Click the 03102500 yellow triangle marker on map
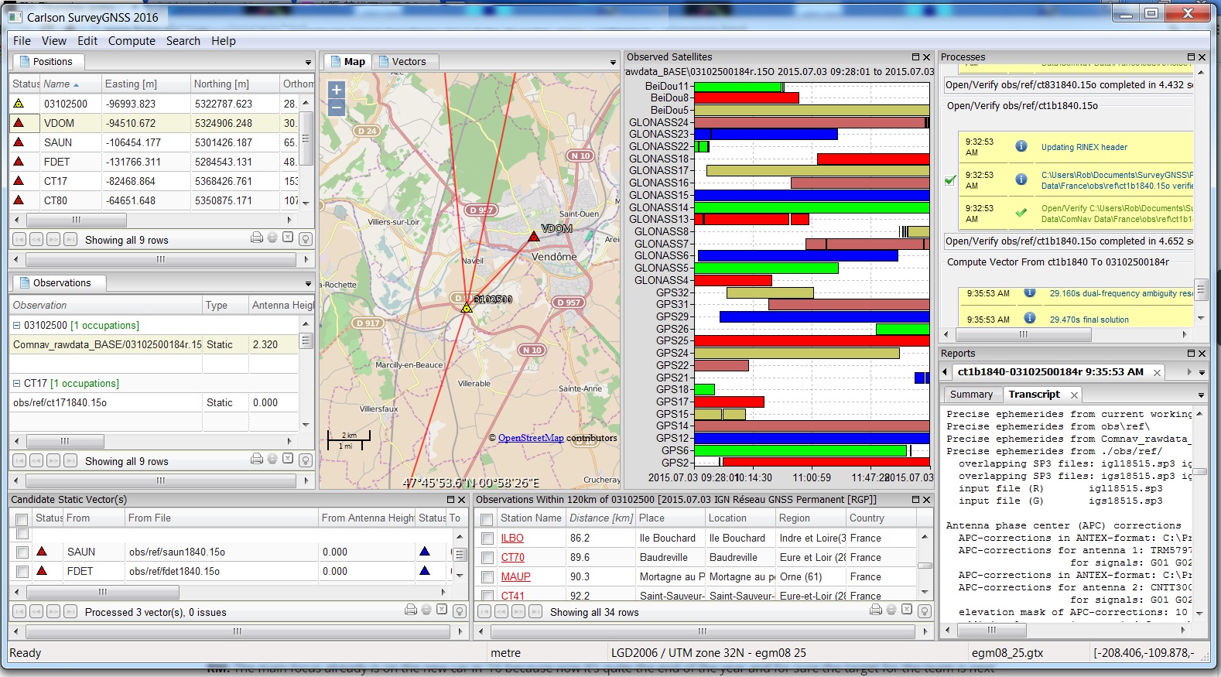 point(467,308)
